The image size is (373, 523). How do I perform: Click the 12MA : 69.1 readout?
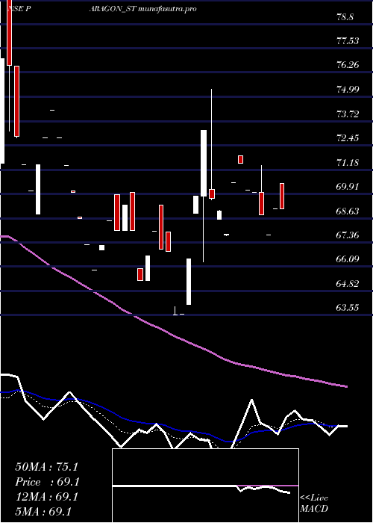(46, 497)
